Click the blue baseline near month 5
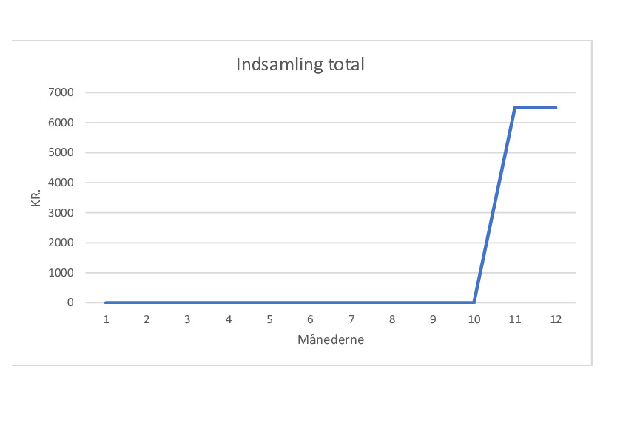Screen dimensions: 623x440 pyautogui.click(x=269, y=302)
